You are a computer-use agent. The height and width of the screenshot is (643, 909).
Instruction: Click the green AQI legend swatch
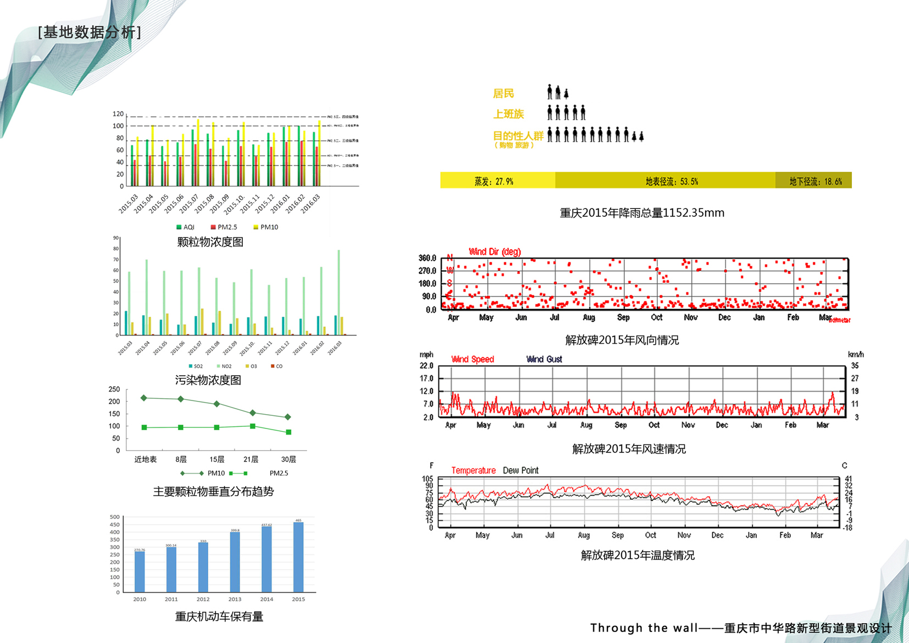coord(179,227)
